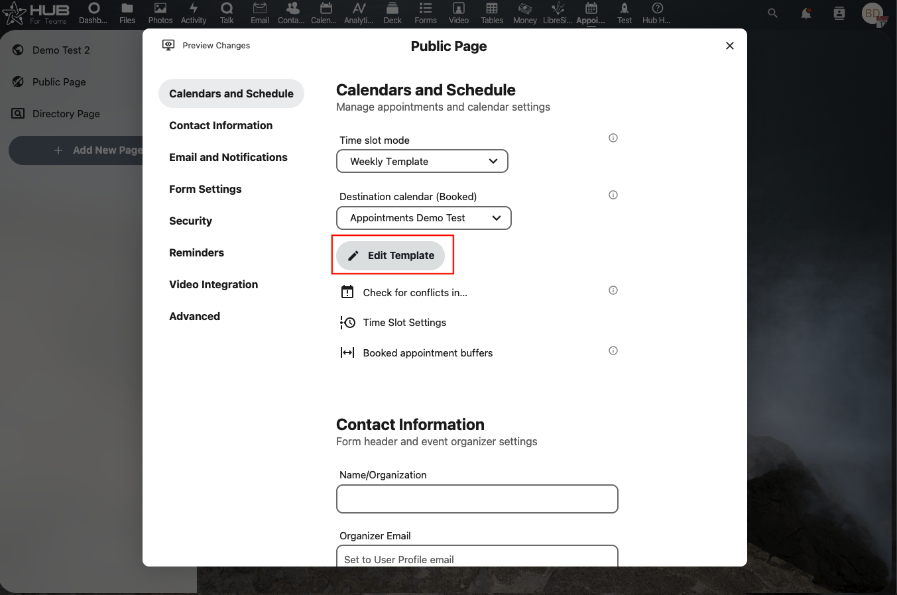Open the Photos app icon
The image size is (897, 595).
[x=160, y=13]
